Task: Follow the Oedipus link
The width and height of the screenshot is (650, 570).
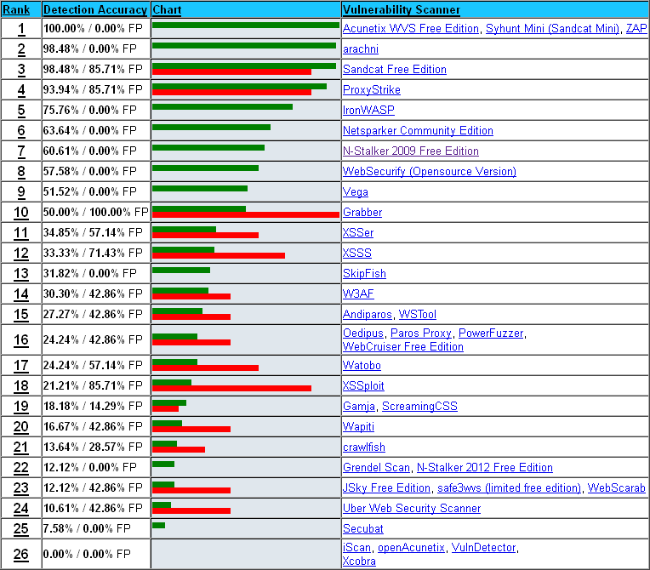Action: [x=363, y=333]
